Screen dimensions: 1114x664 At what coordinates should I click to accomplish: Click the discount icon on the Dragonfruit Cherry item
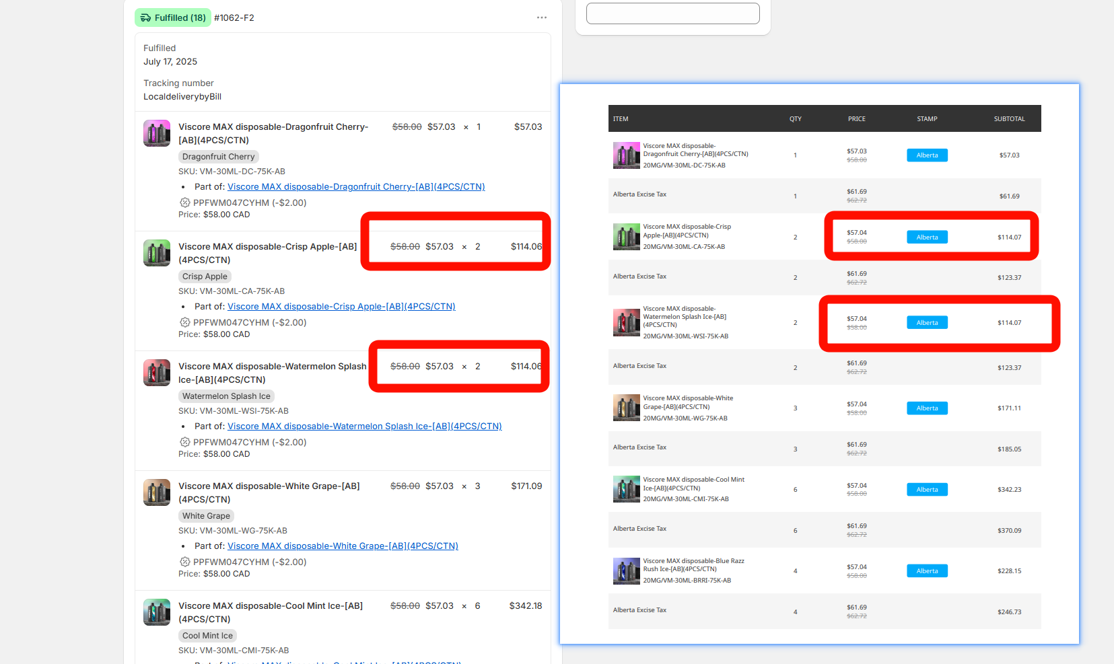[184, 202]
